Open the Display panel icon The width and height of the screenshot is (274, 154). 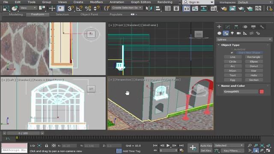coord(253,27)
